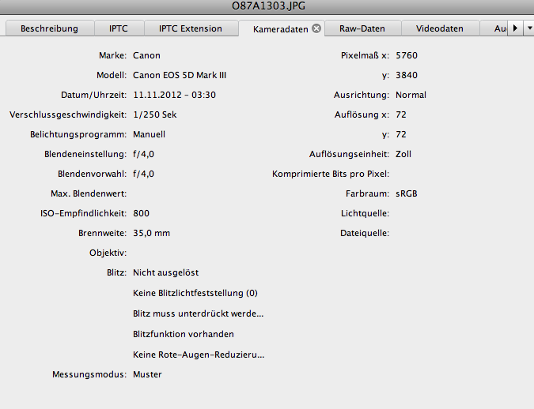This screenshot has width=534, height=409.
Task: Click the ISO-Empfindlichkeit value 800
Action: tap(141, 213)
